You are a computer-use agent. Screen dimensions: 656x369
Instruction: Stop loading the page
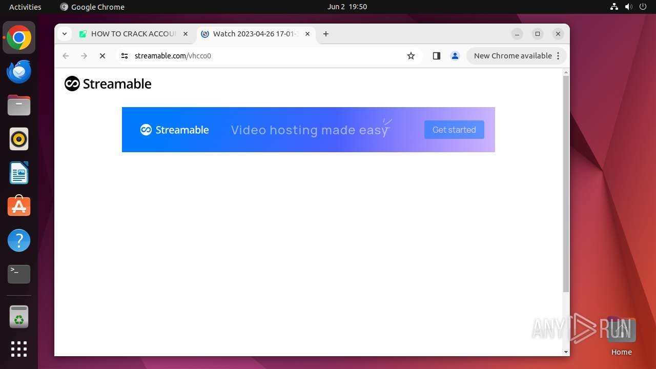tap(102, 56)
